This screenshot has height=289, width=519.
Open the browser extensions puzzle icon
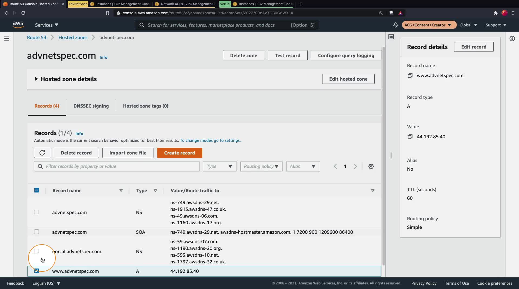pyautogui.click(x=495, y=13)
